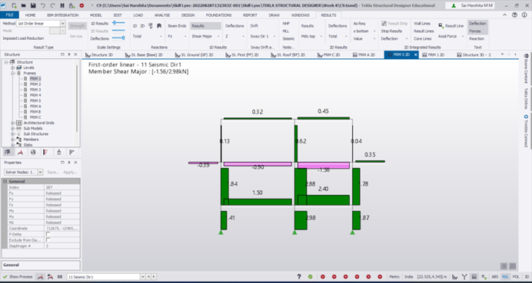Click the Beam Ends button
Viewport: 532px width, 283px height.
(x=177, y=26)
